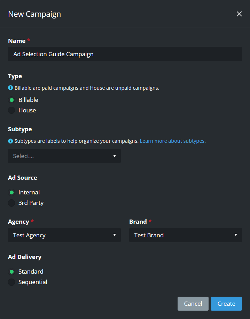Click the Sequential label text
The width and height of the screenshot is (250, 319).
(33, 282)
